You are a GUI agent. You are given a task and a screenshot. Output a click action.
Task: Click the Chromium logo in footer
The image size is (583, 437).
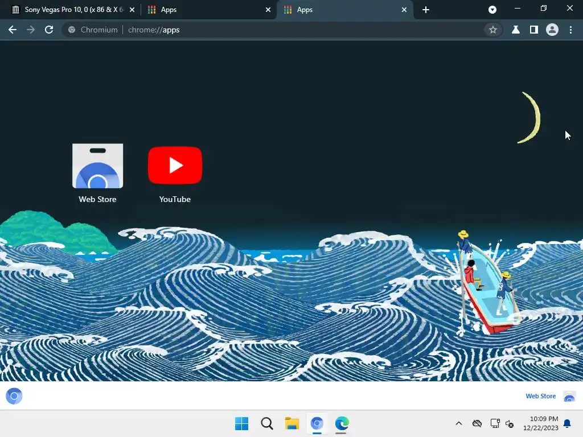pyautogui.click(x=14, y=396)
